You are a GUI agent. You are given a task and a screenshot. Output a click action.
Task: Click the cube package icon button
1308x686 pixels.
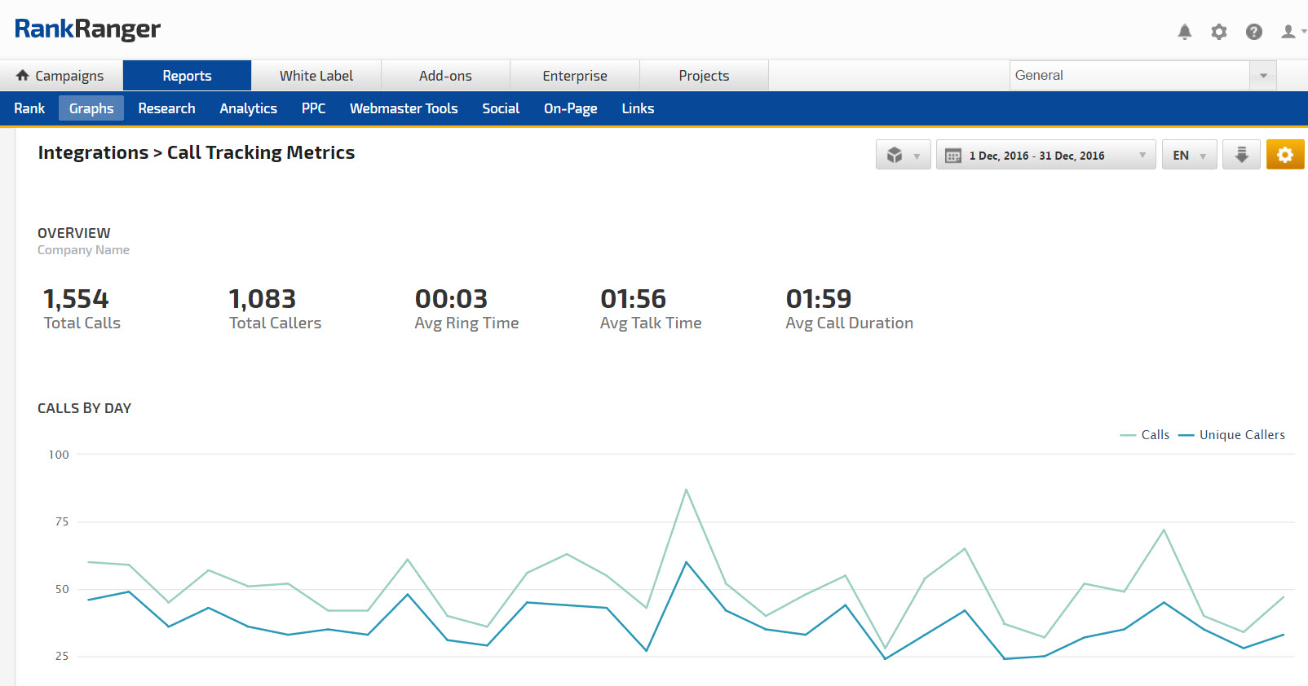[895, 155]
